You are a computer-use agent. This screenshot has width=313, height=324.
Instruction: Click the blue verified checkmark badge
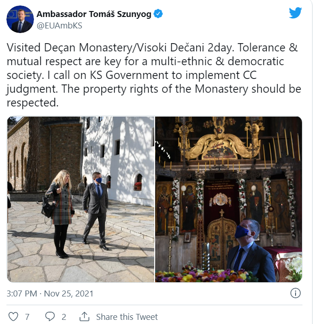158,14
